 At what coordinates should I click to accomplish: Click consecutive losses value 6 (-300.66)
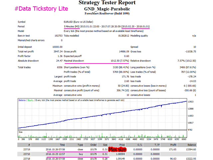[x=190, y=86]
